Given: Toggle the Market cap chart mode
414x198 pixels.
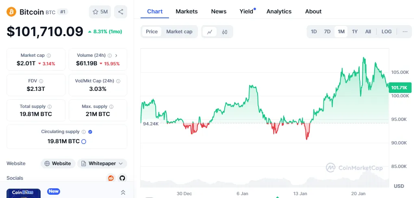Looking at the screenshot, I should [x=179, y=32].
